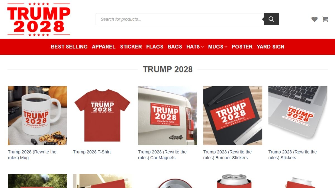Expand the Hats menu chevron
The height and width of the screenshot is (188, 335).
[202, 47]
